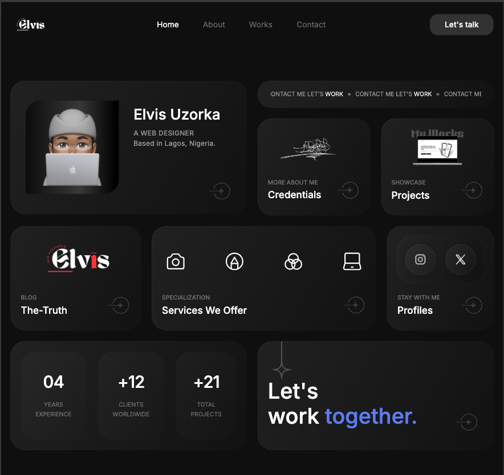
Task: Open the Credentials link
Action: coord(294,195)
